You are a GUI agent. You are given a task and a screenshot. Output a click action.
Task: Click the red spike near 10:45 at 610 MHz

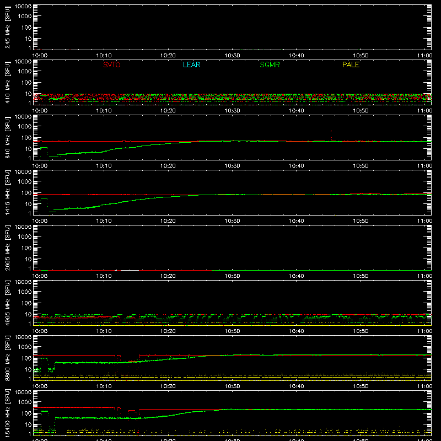coord(331,135)
